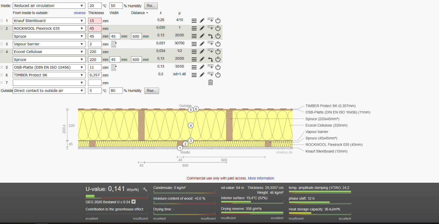
Task: Delete empty layer 7 with trash icon
Action: point(210,82)
